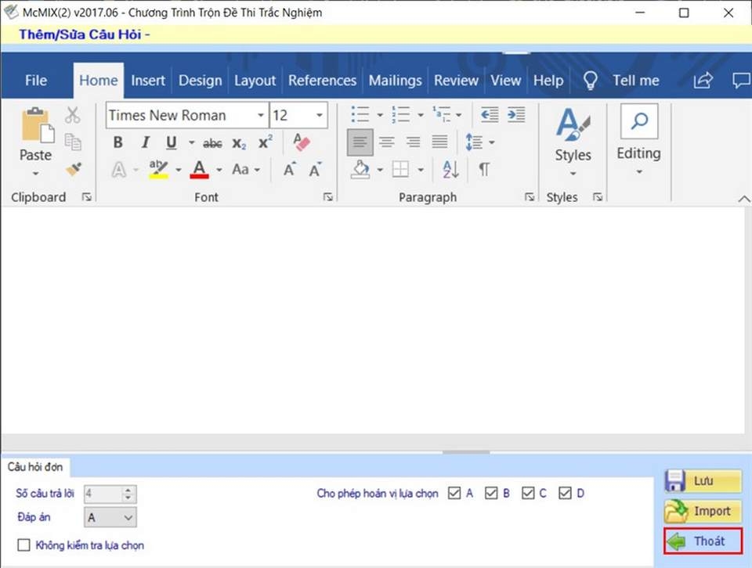Click inside the blank document editing area
The width and height of the screenshot is (752, 568).
[372, 321]
